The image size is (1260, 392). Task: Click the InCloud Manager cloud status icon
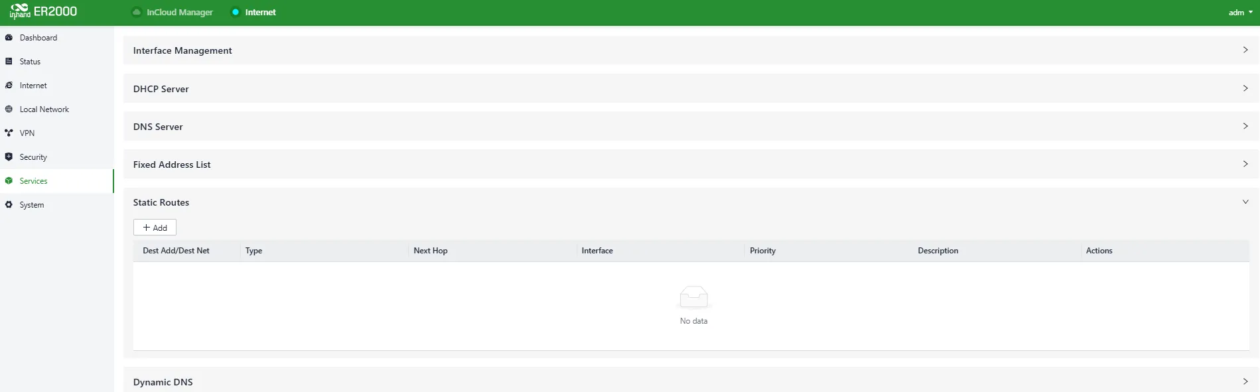tap(137, 12)
